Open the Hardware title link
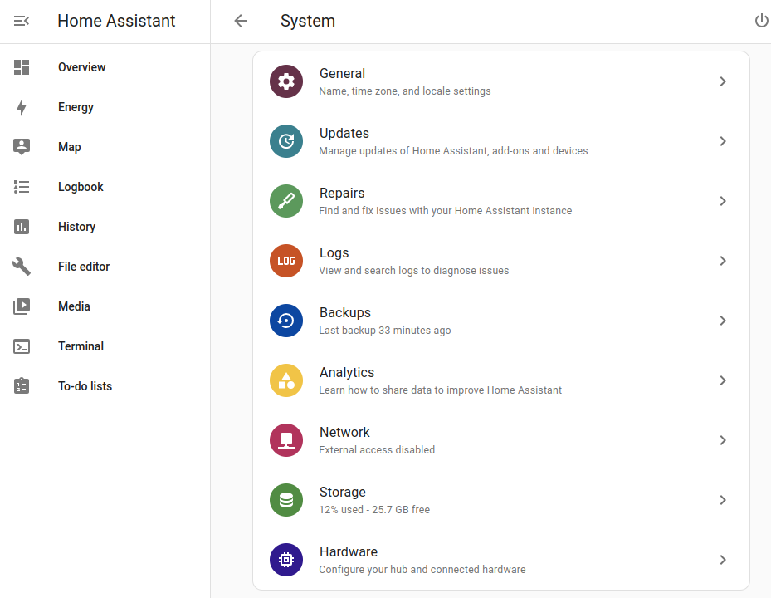This screenshot has height=598, width=771. 349,551
